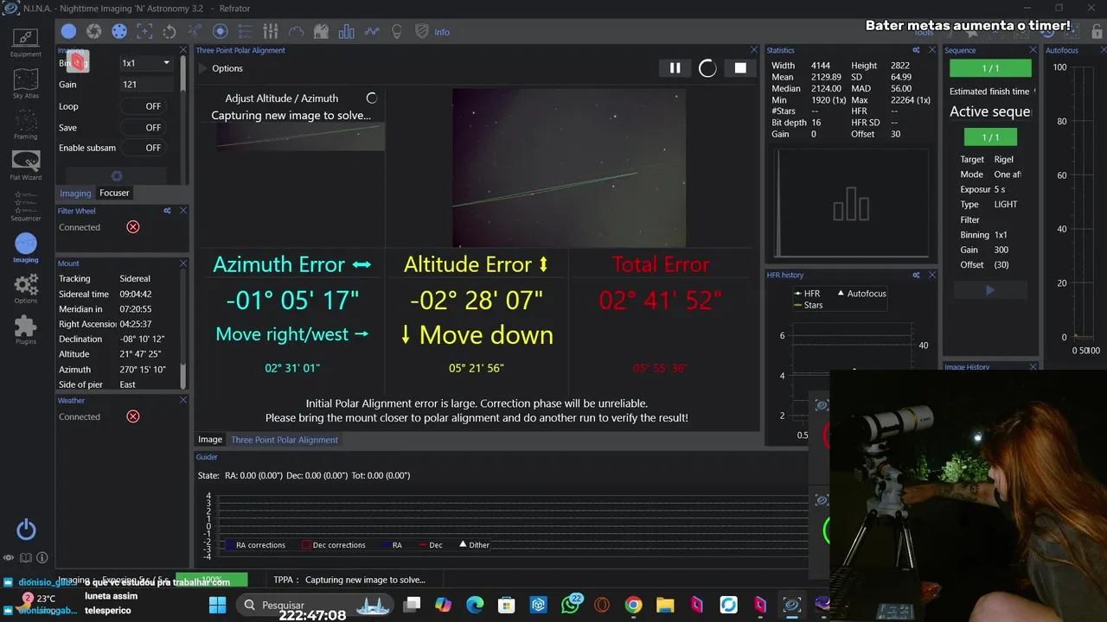Screen dimensions: 1107x622
Task: Toggle the Image panel toolbar icon
Action: coord(68,32)
